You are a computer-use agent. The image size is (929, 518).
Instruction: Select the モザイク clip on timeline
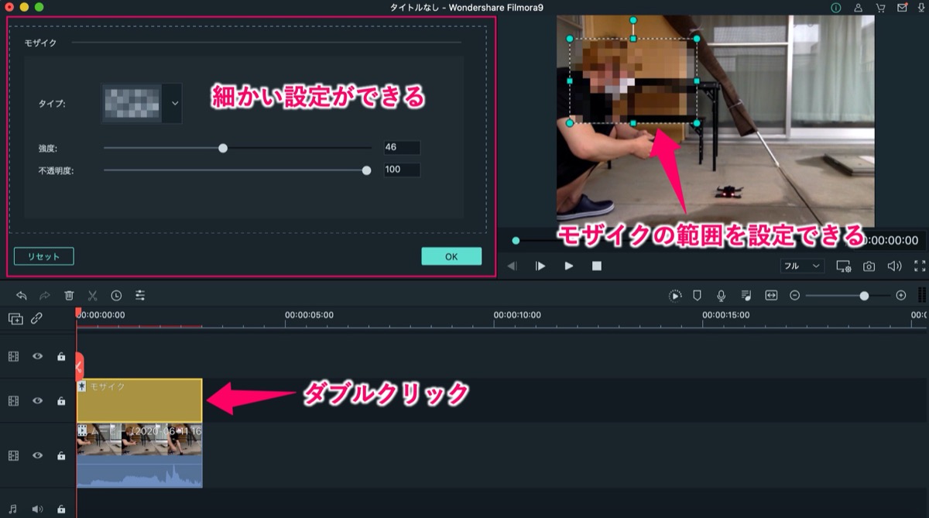[x=139, y=400]
